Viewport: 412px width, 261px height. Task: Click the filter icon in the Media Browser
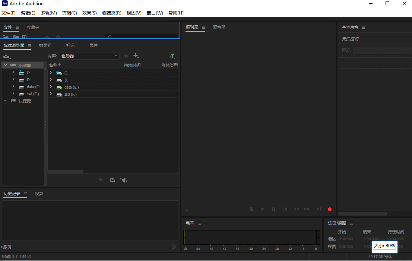(x=172, y=56)
